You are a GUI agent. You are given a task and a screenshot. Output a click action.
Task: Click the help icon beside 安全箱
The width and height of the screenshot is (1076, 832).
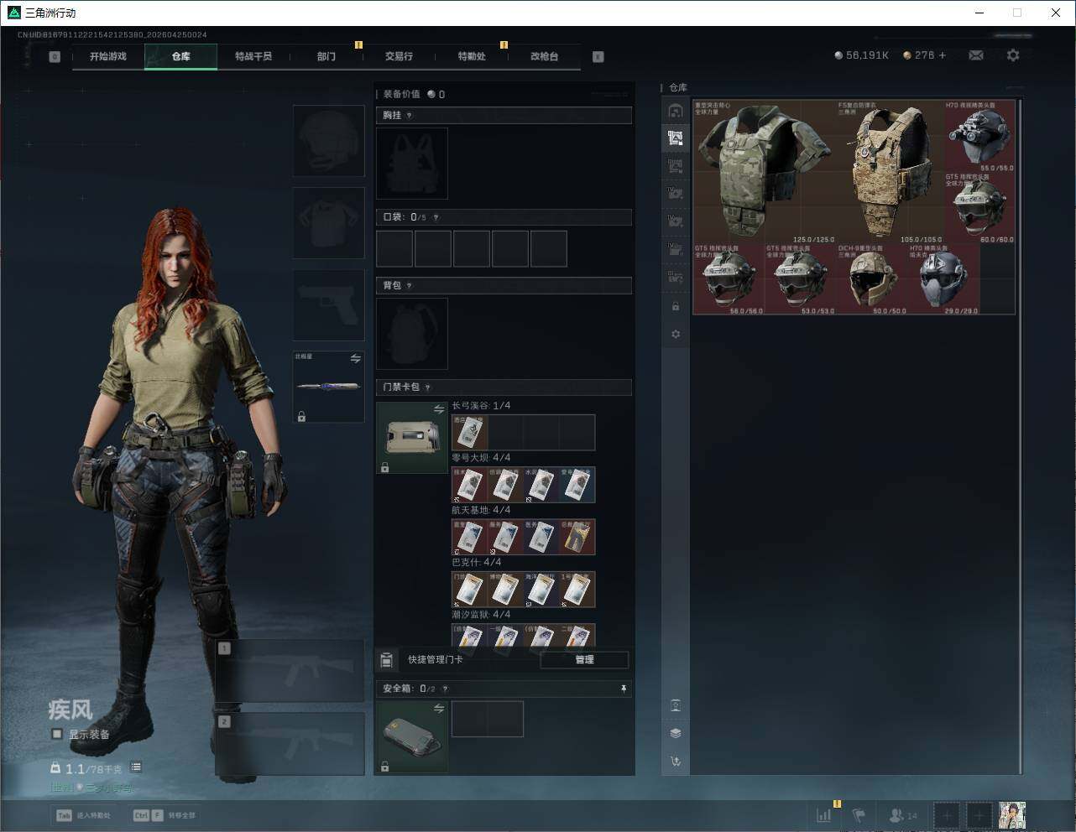[445, 689]
